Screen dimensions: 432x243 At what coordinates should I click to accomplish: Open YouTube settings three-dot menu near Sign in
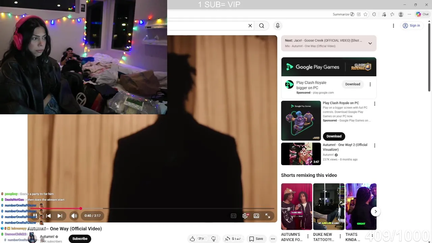tap(393, 26)
